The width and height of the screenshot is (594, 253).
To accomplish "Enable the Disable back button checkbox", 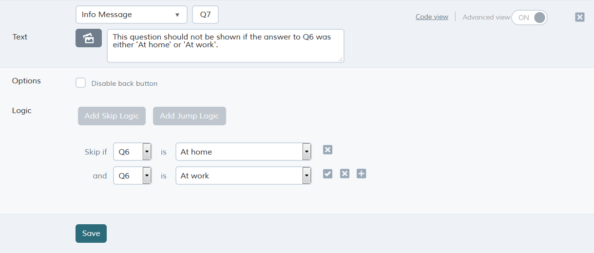I will pos(81,83).
